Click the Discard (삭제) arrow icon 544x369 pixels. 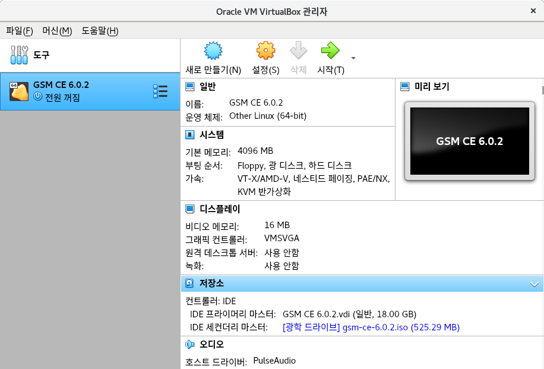[x=298, y=51]
